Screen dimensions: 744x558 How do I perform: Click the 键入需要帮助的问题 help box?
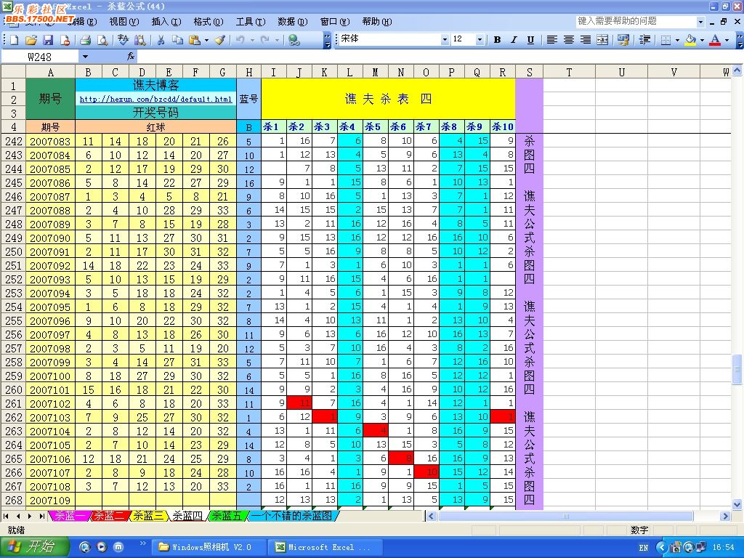(x=635, y=21)
